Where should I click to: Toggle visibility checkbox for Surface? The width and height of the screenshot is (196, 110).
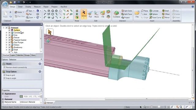pyautogui.click(x=9, y=30)
